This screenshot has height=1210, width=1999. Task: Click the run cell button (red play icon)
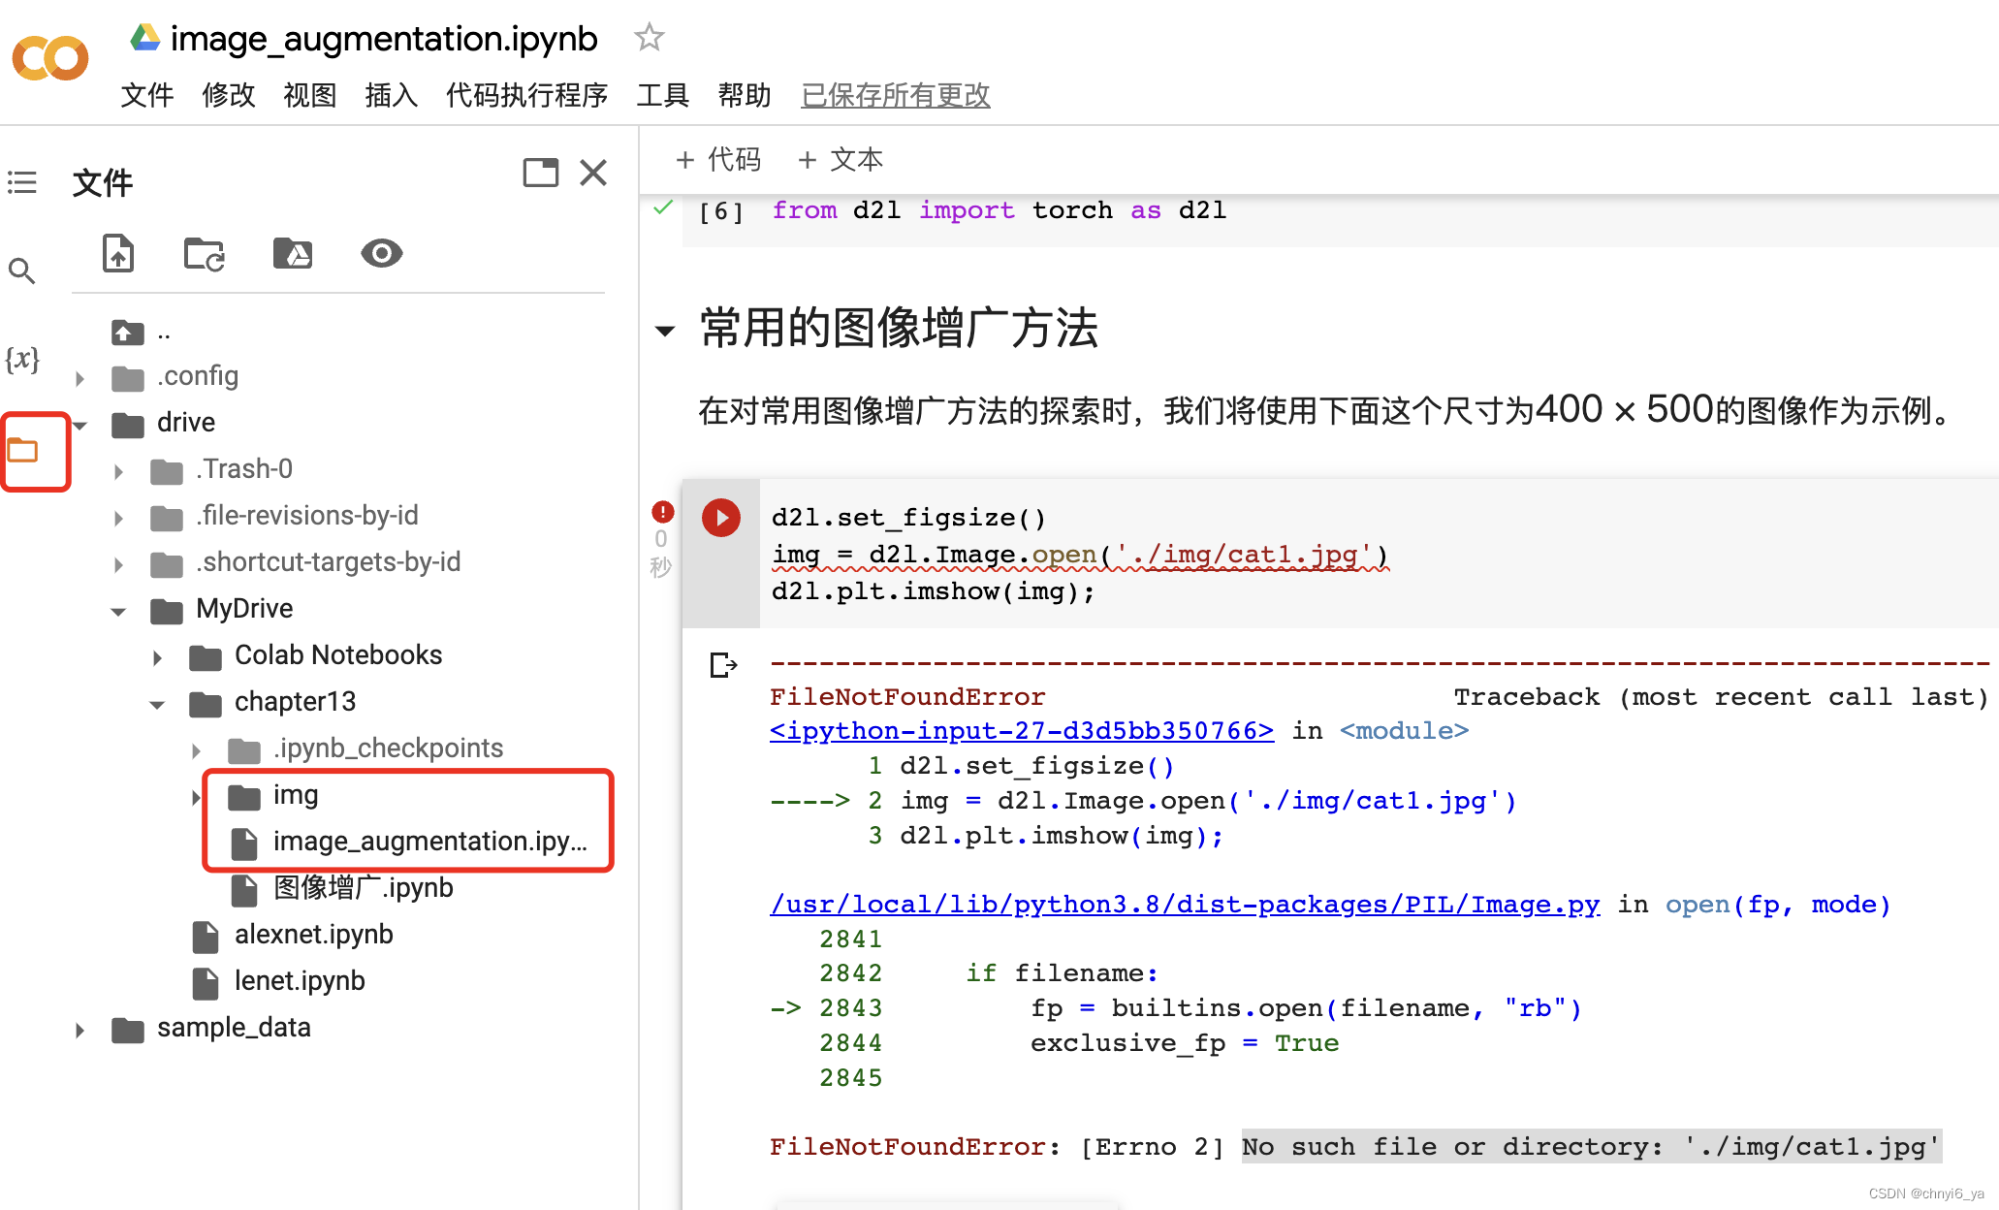pyautogui.click(x=721, y=517)
